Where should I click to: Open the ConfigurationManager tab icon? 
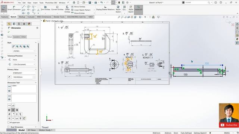pos(19,24)
